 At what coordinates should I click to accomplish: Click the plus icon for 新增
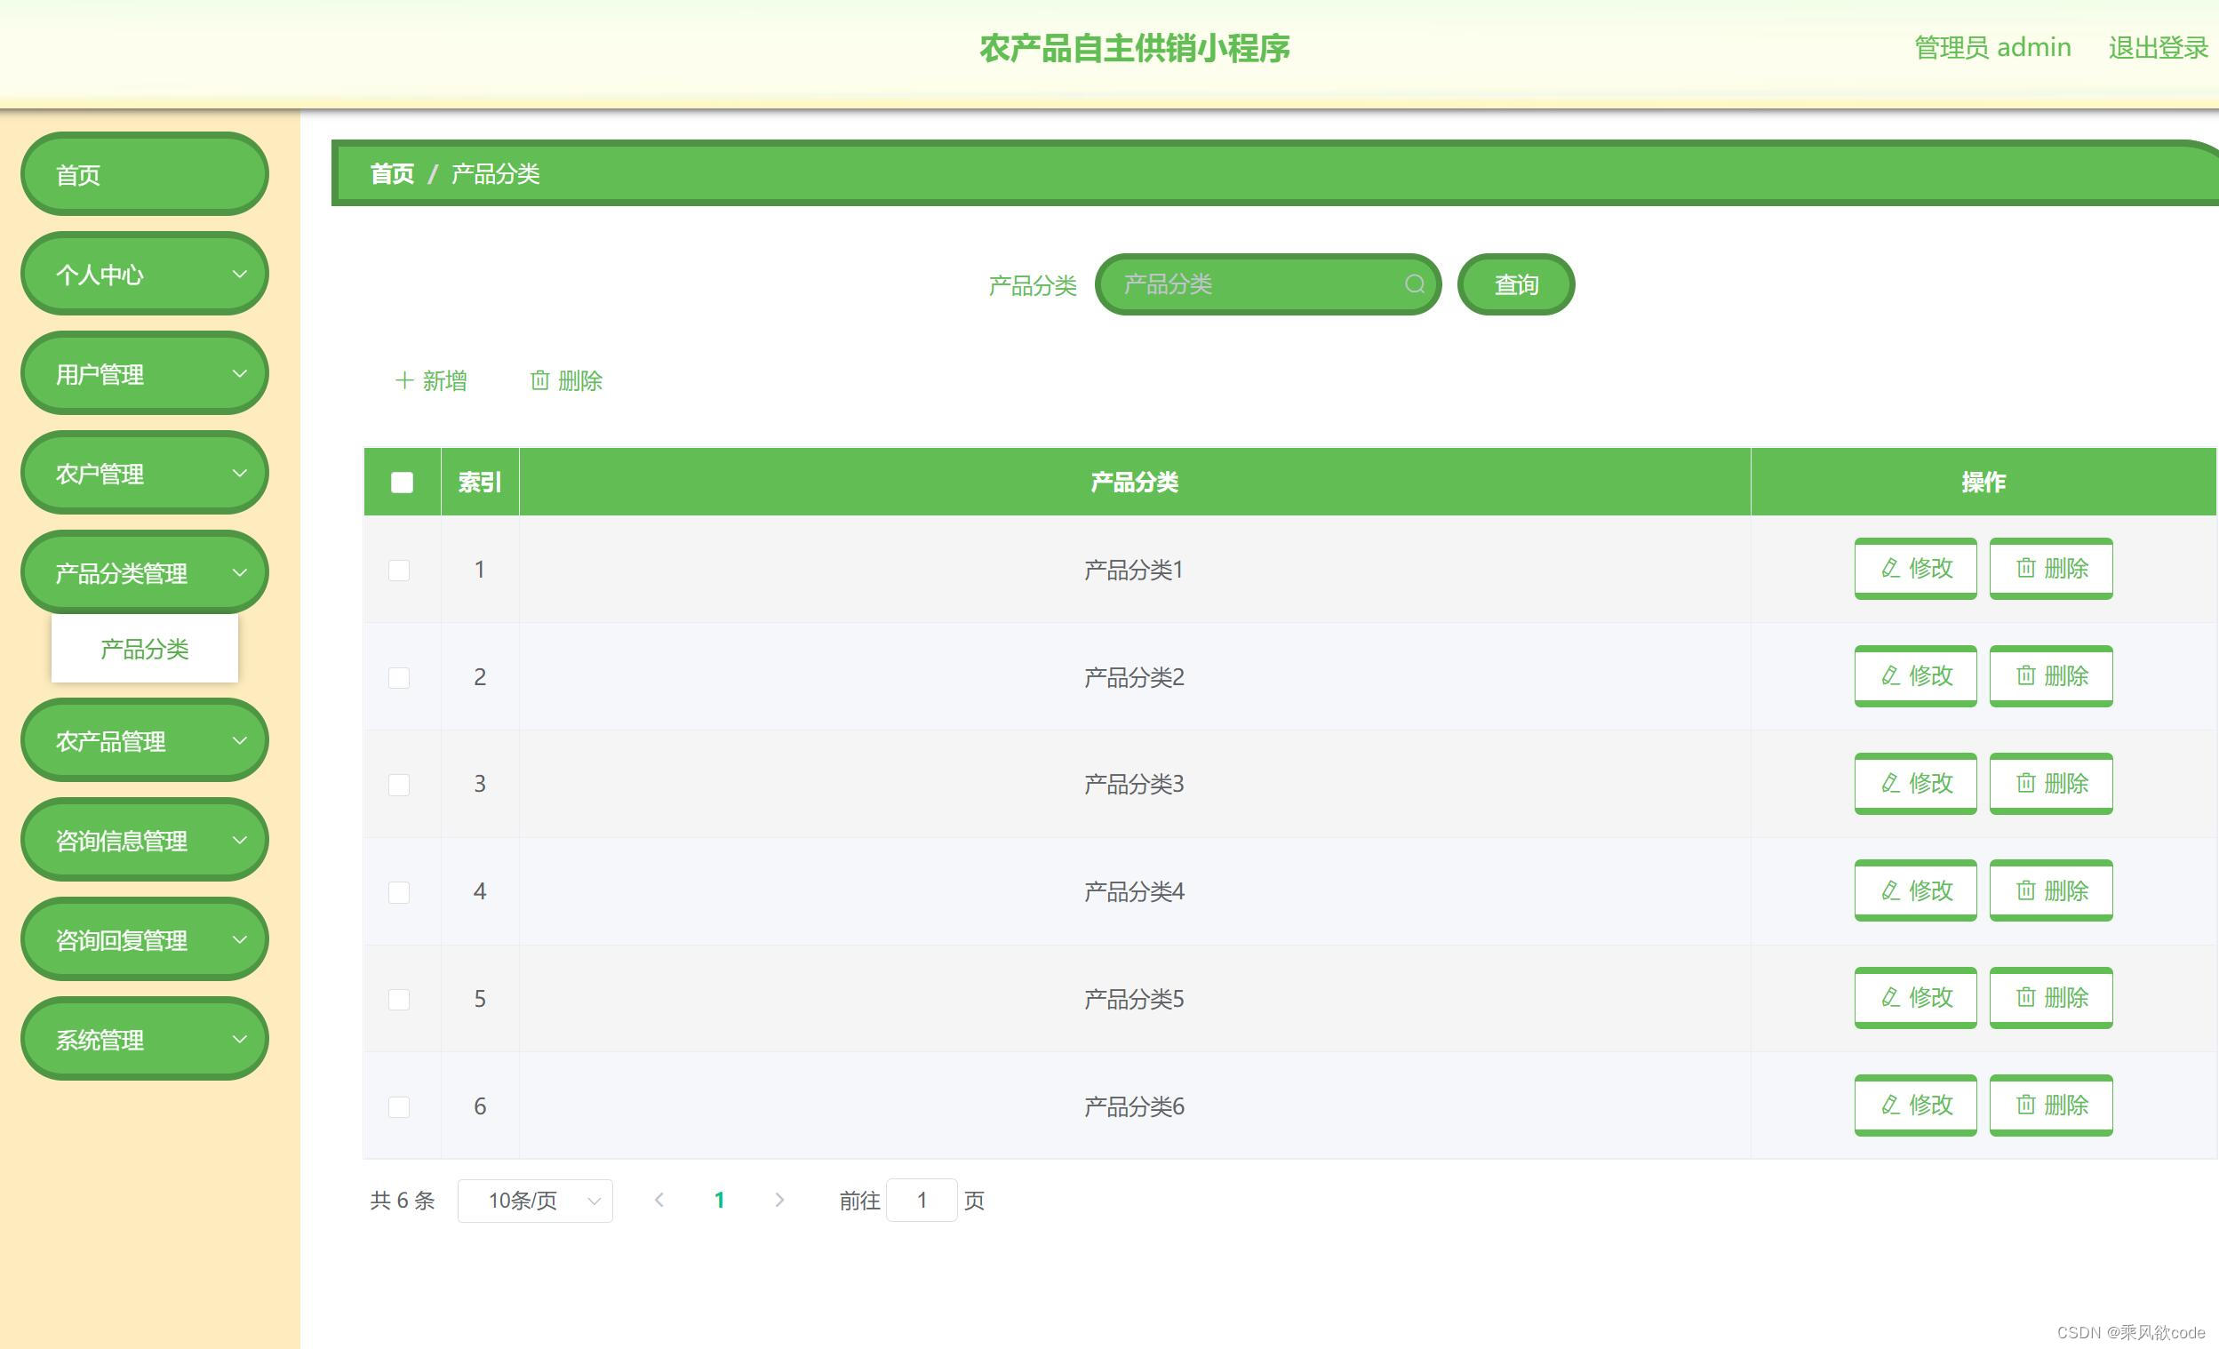pos(404,381)
